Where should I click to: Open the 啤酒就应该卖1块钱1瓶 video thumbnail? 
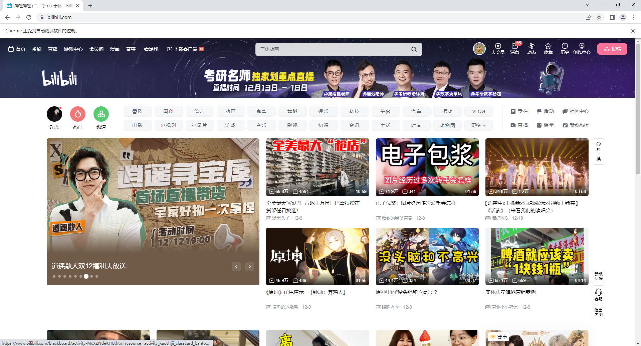point(537,256)
